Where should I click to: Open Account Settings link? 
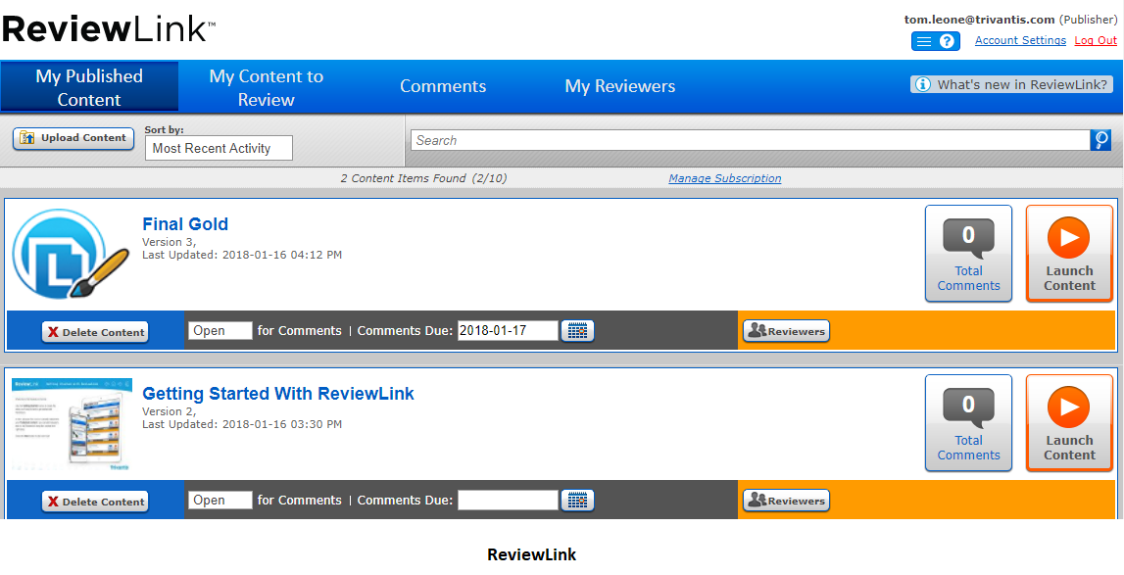(x=1020, y=41)
